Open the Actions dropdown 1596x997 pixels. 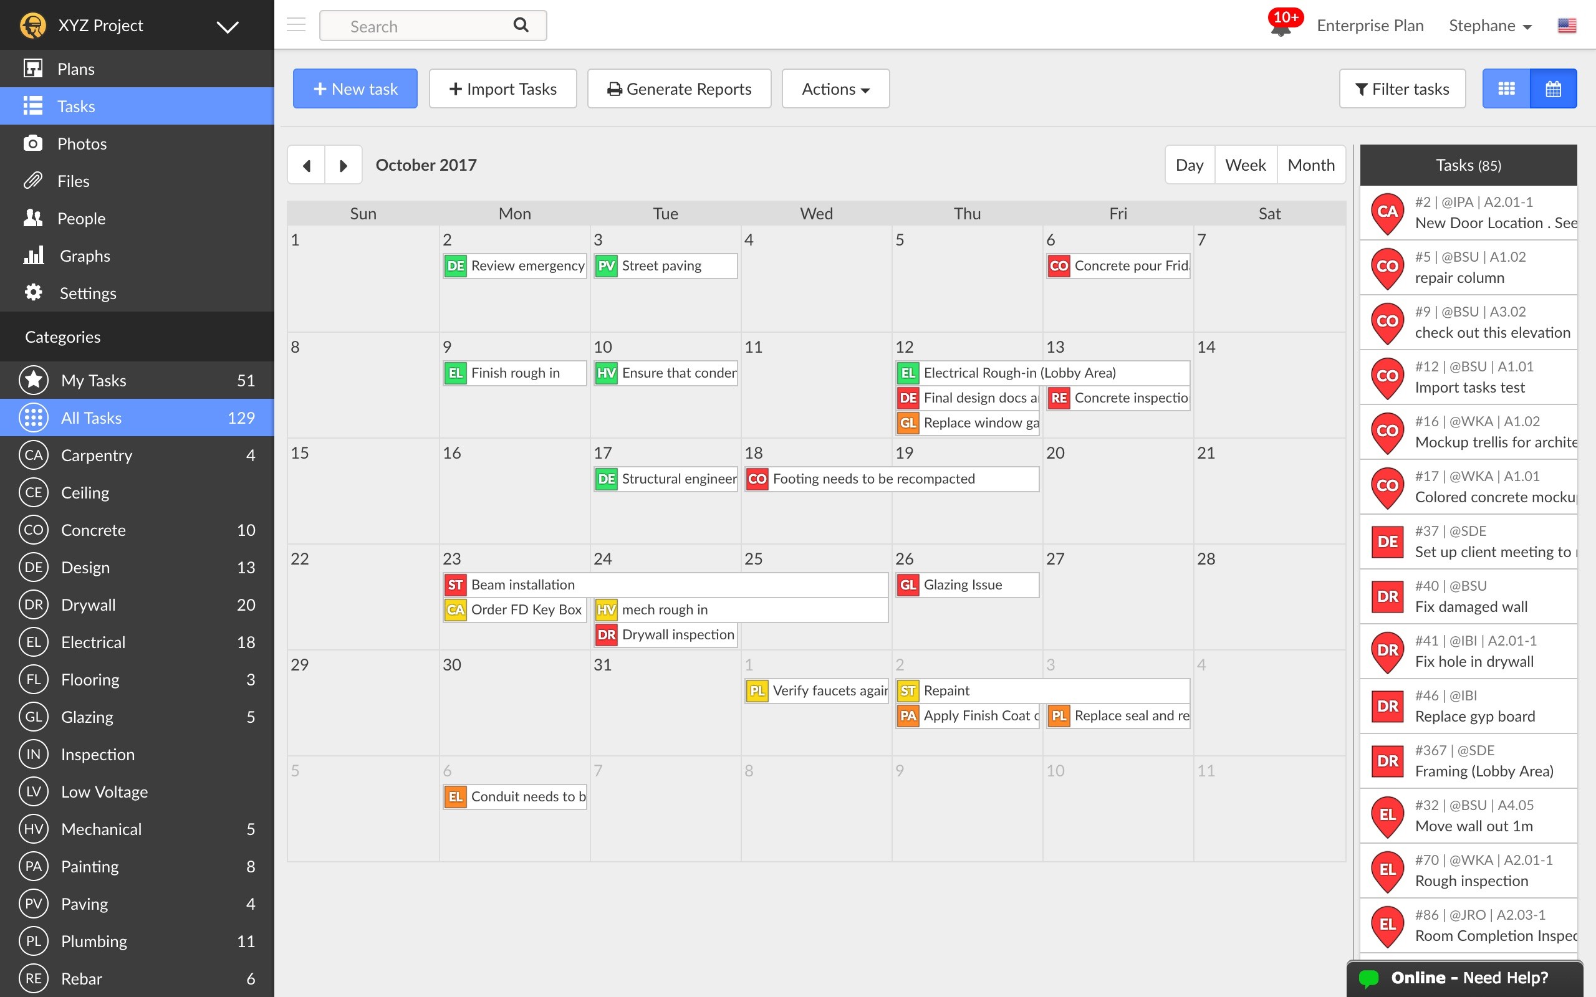(835, 88)
